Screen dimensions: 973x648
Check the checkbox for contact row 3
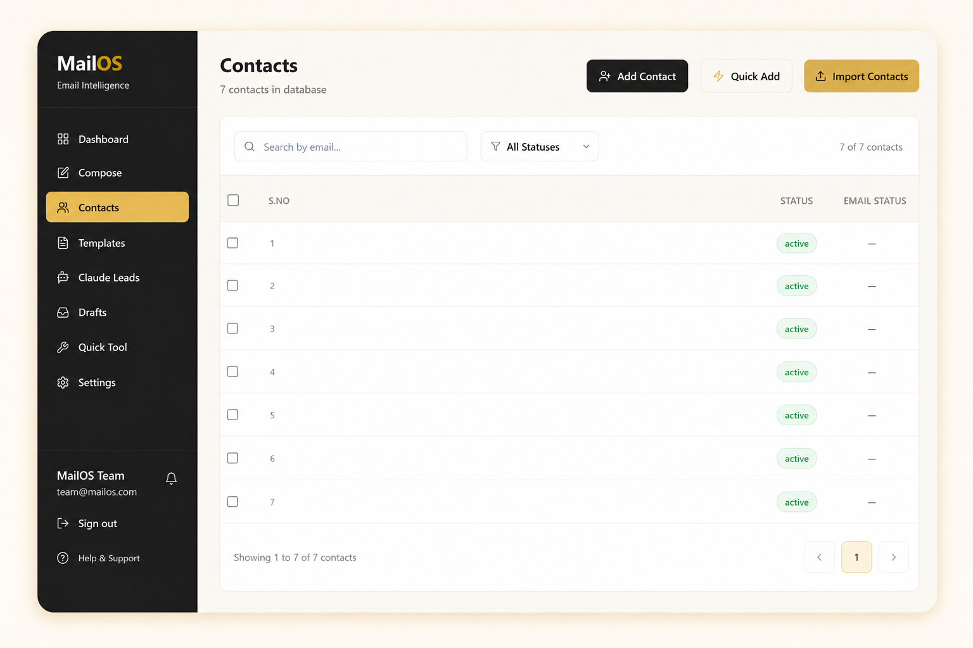pos(232,328)
